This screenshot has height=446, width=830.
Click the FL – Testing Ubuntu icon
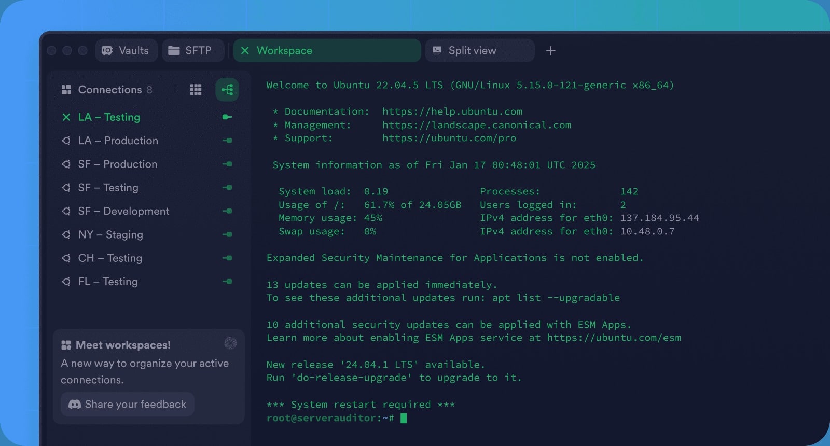click(x=66, y=282)
